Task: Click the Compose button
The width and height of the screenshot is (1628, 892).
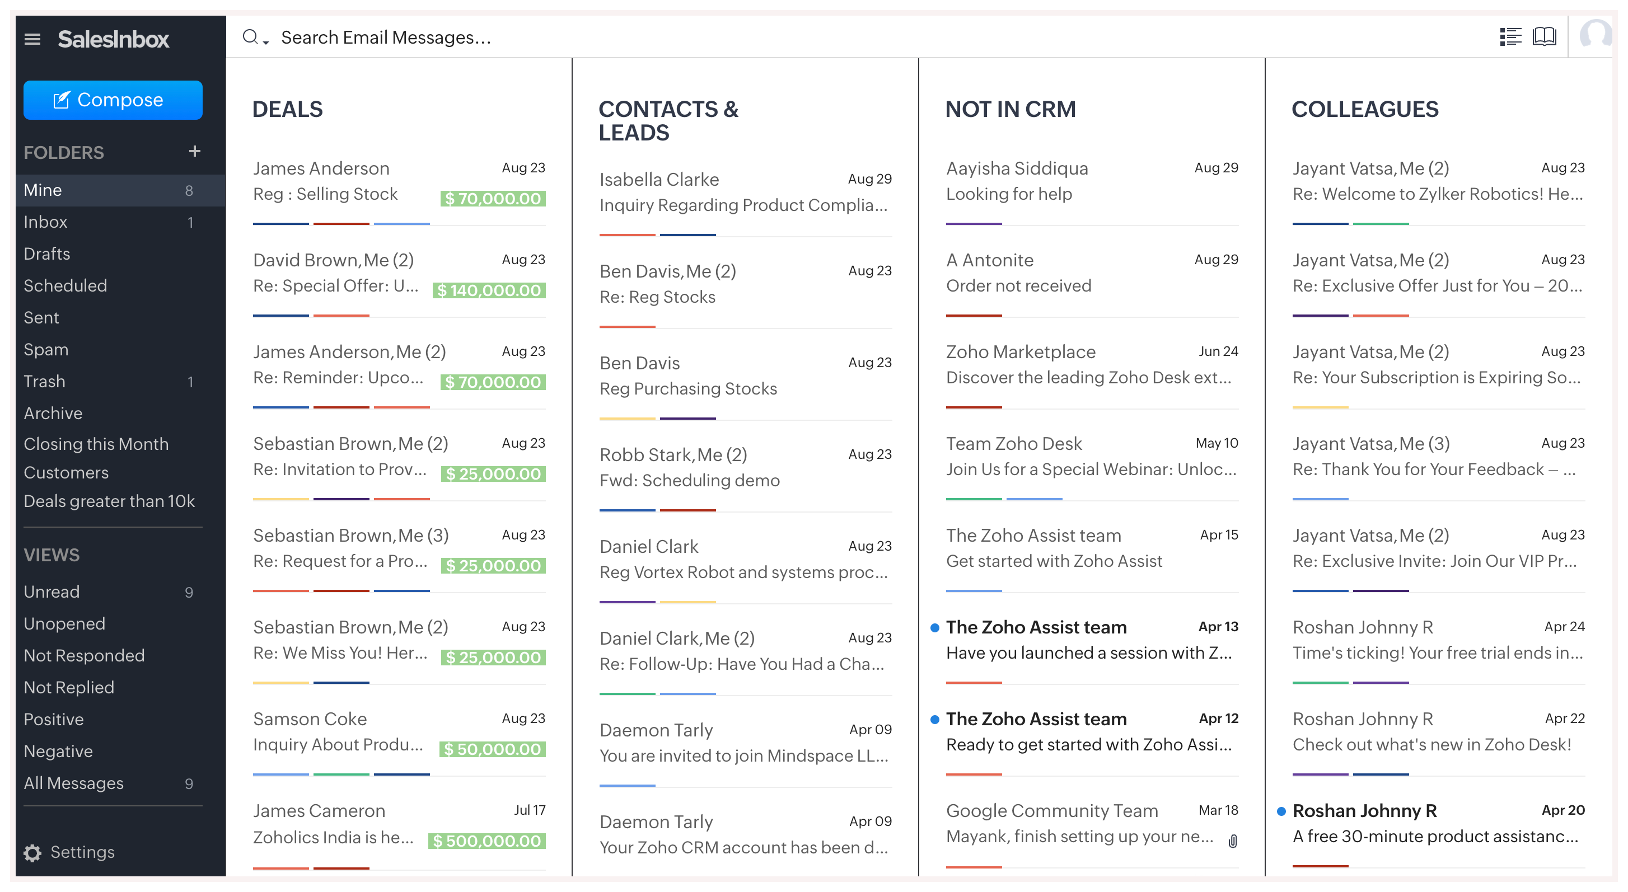Action: point(113,100)
